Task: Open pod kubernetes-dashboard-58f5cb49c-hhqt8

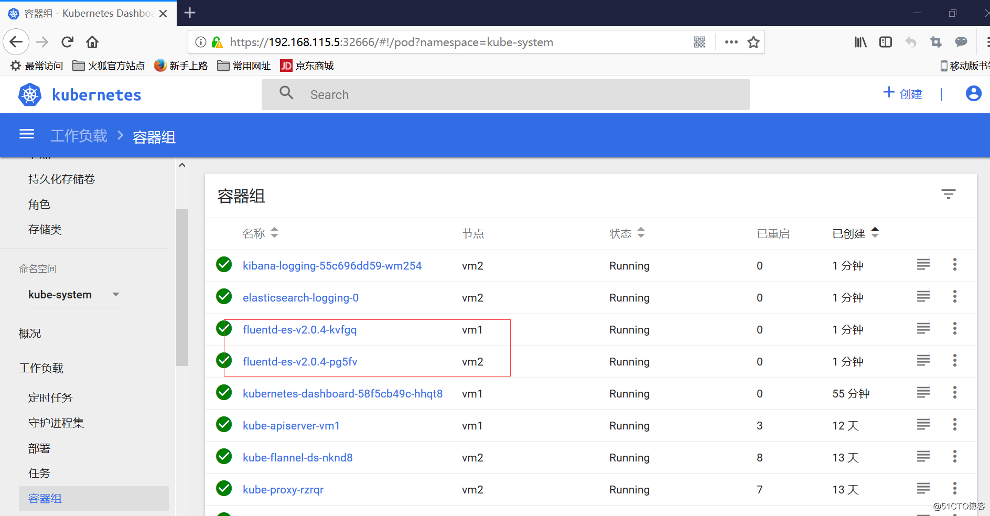Action: [342, 394]
